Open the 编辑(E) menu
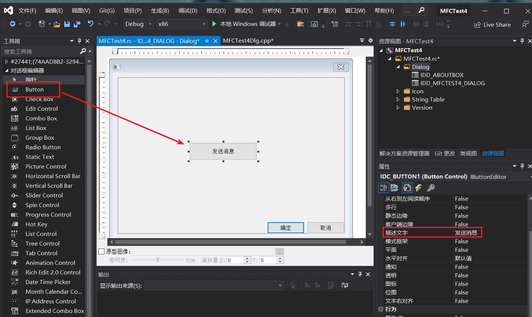The height and width of the screenshot is (317, 532). (x=54, y=11)
